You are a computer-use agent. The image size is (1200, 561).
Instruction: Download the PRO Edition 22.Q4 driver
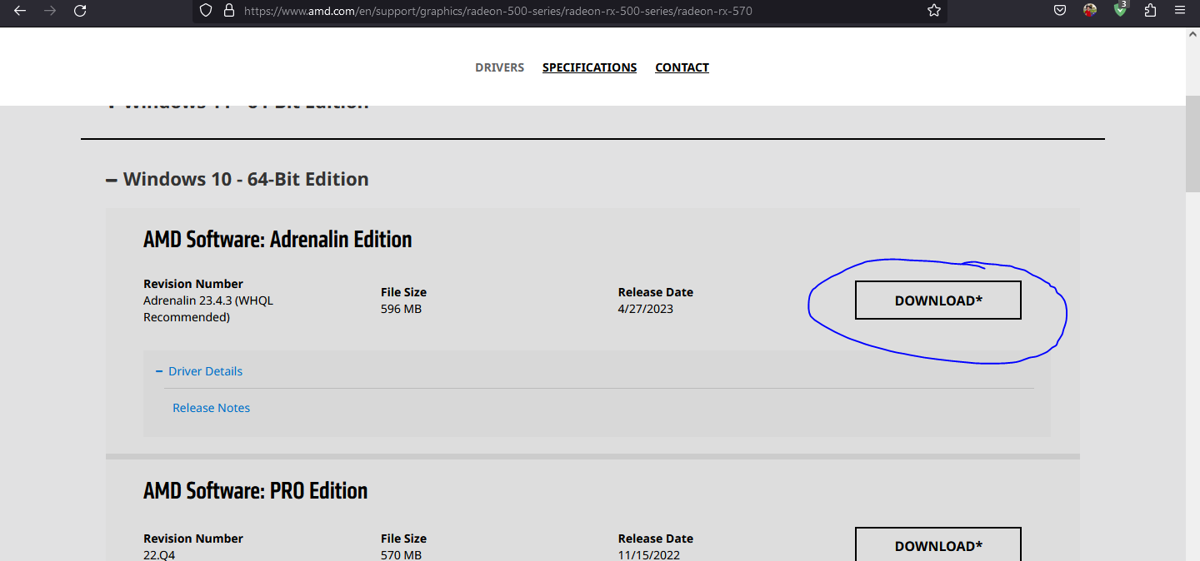[938, 544]
